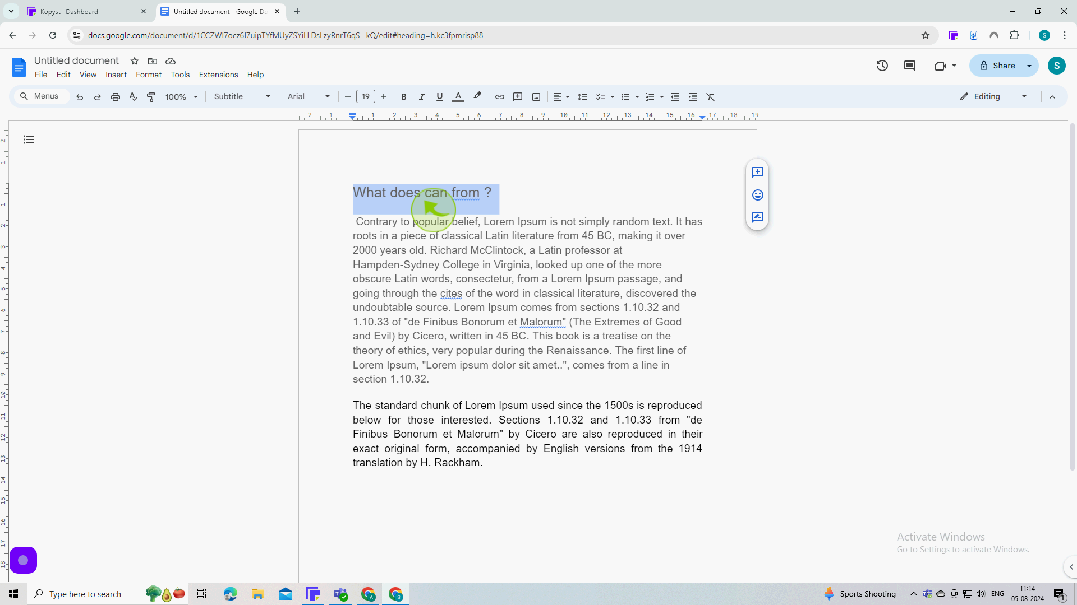Expand the text style Subtitle dropdown

tap(269, 97)
